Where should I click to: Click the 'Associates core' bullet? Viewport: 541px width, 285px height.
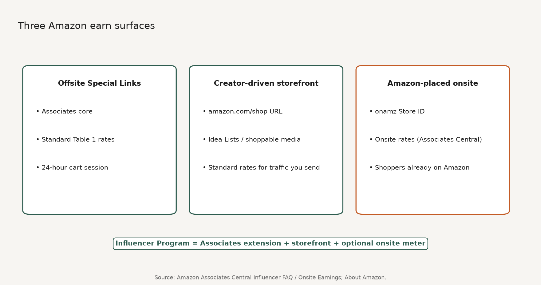(64, 111)
